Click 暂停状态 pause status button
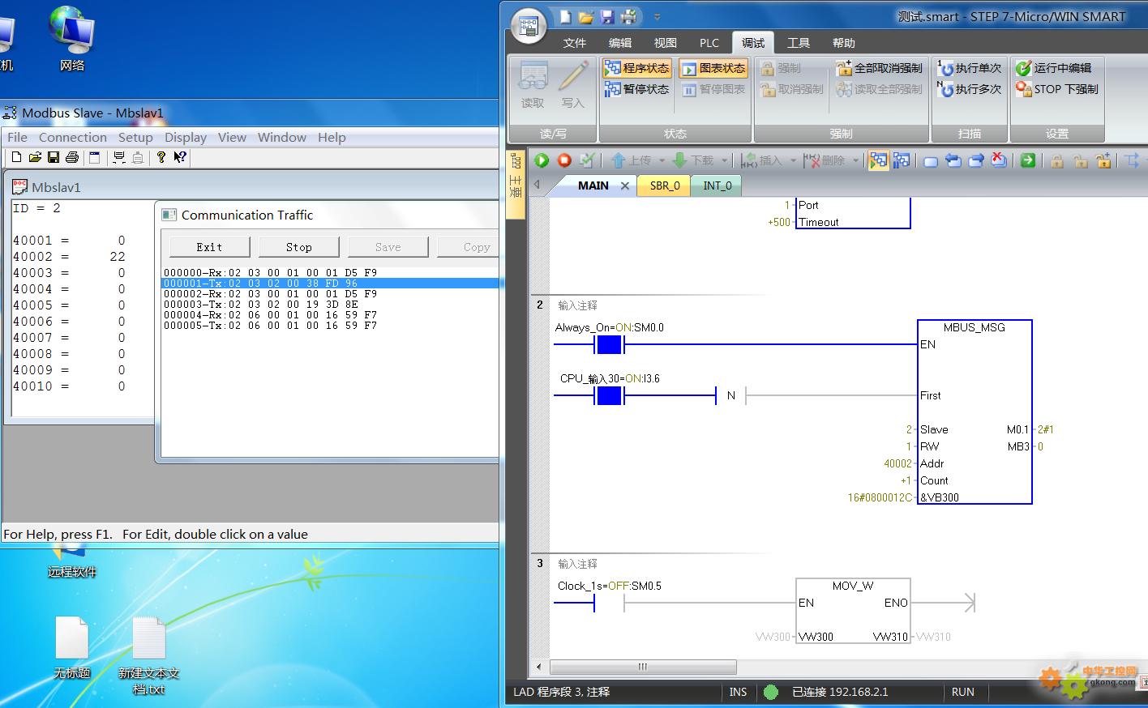This screenshot has height=708, width=1148. coord(637,89)
